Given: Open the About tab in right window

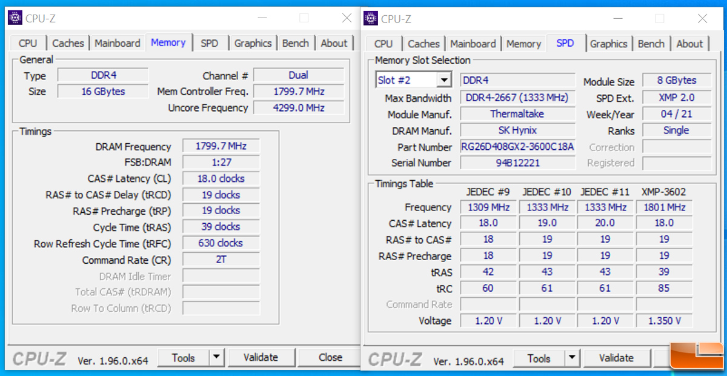Looking at the screenshot, I should click(690, 44).
